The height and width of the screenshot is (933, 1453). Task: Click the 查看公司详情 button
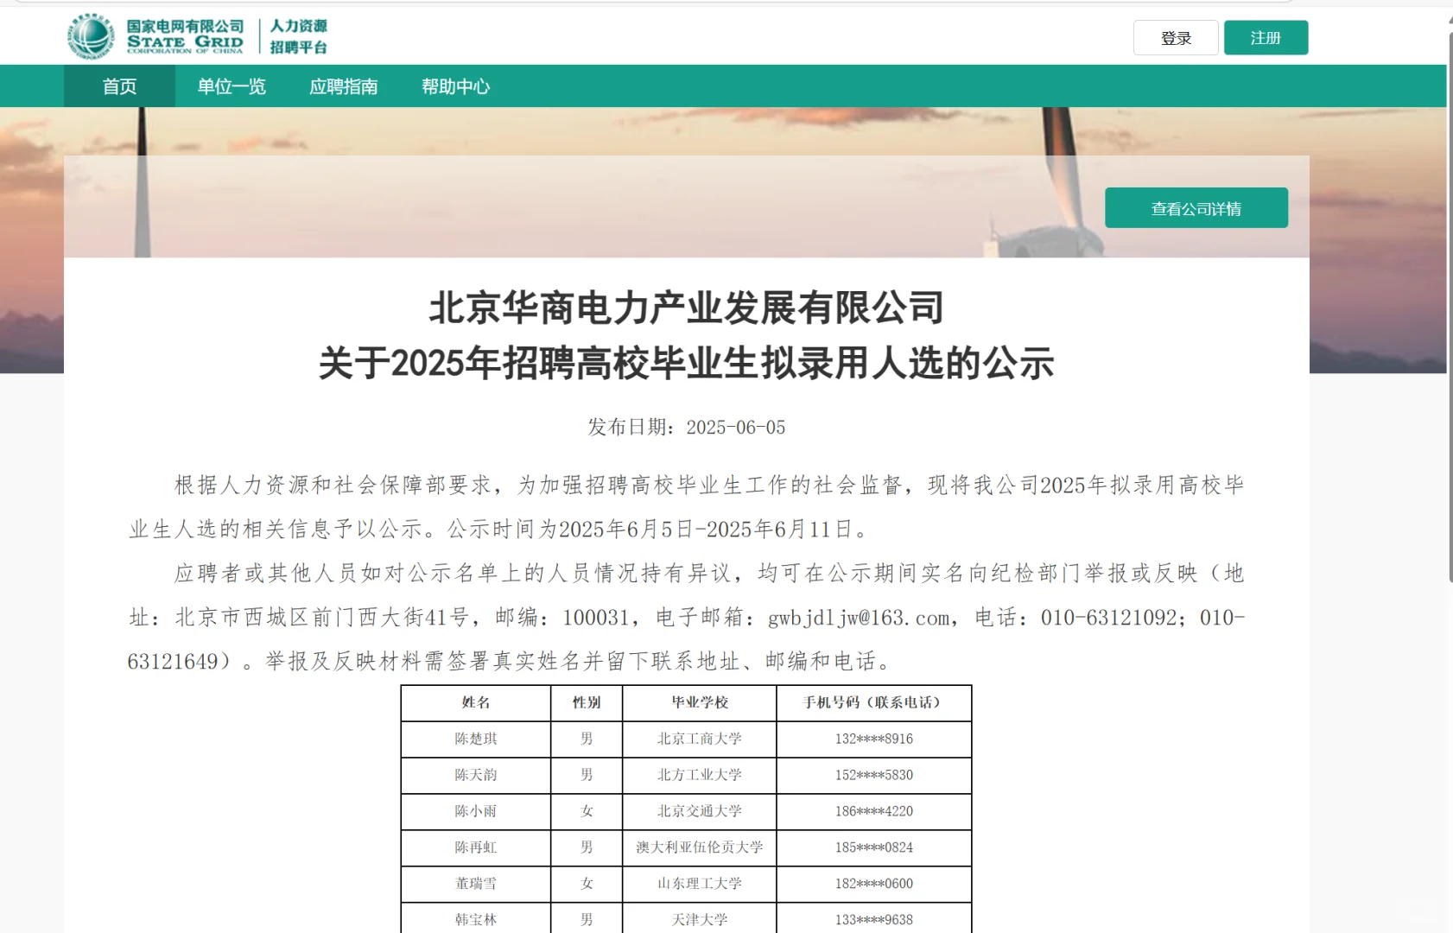click(1196, 207)
